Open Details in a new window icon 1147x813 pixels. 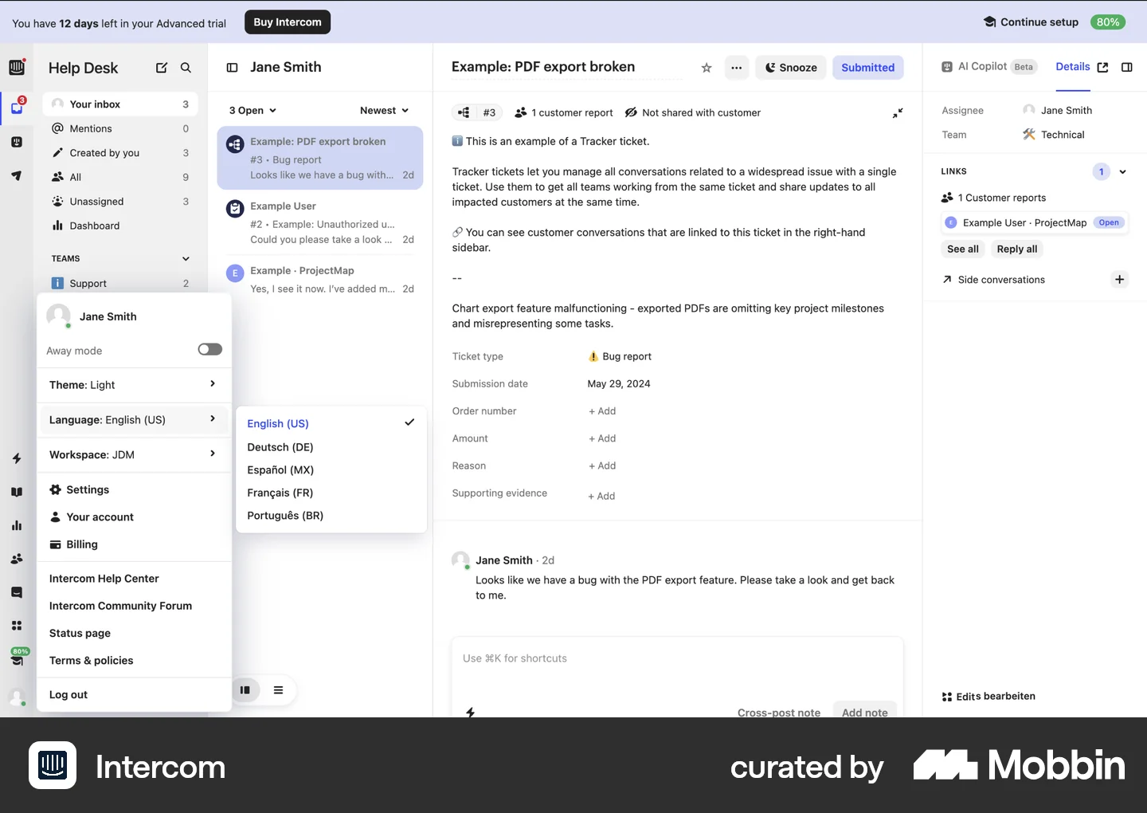click(x=1103, y=68)
